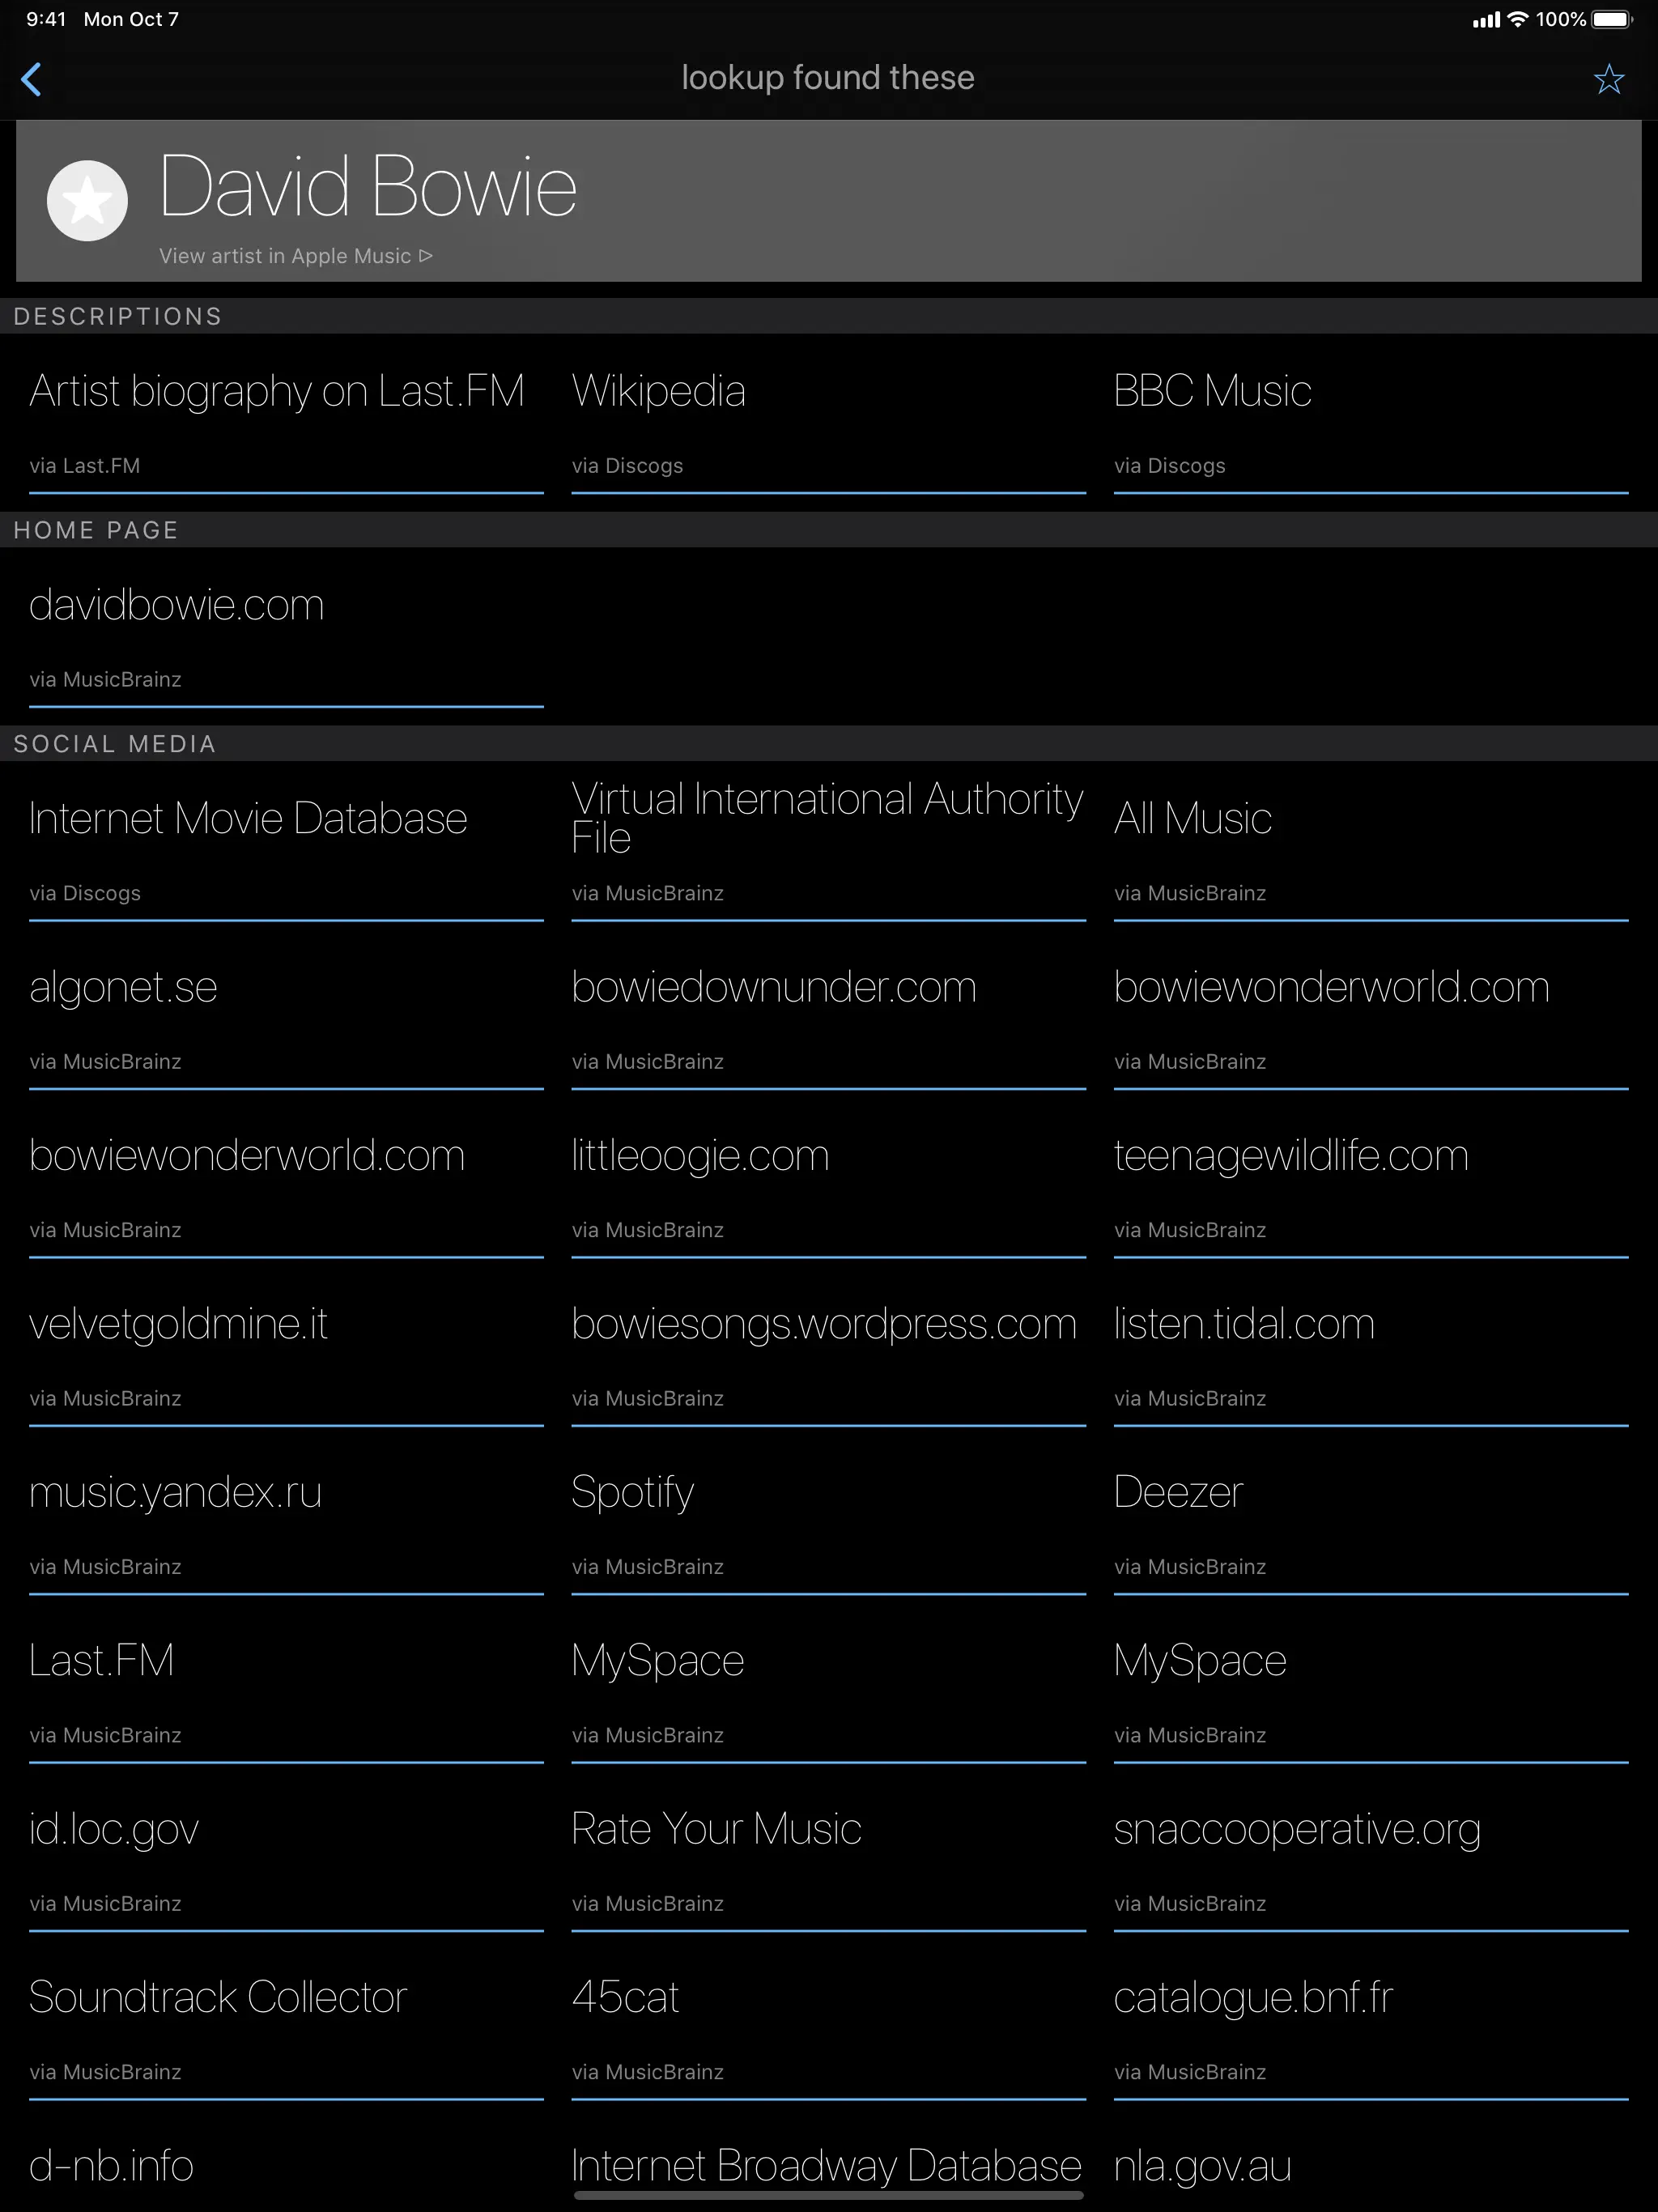
Task: Open the Spotify link
Action: pos(632,1492)
